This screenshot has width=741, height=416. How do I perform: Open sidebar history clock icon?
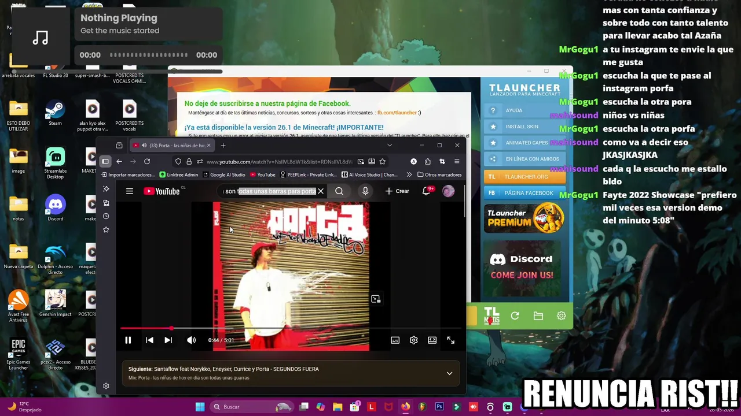106,216
